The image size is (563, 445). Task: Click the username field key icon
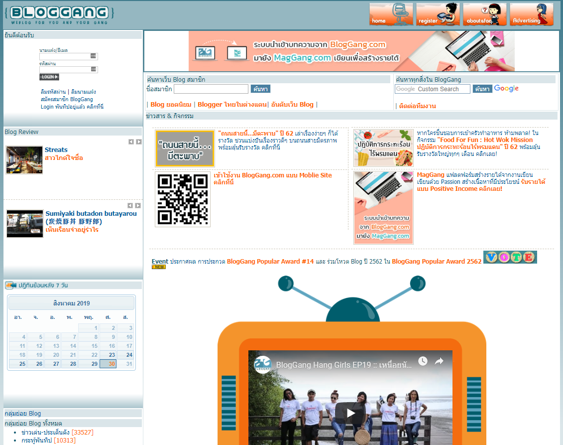point(94,56)
